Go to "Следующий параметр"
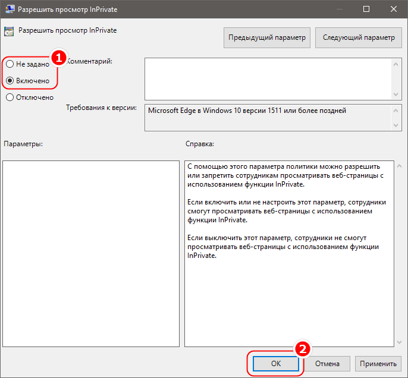Viewport: 408px width, 378px height. [359, 37]
